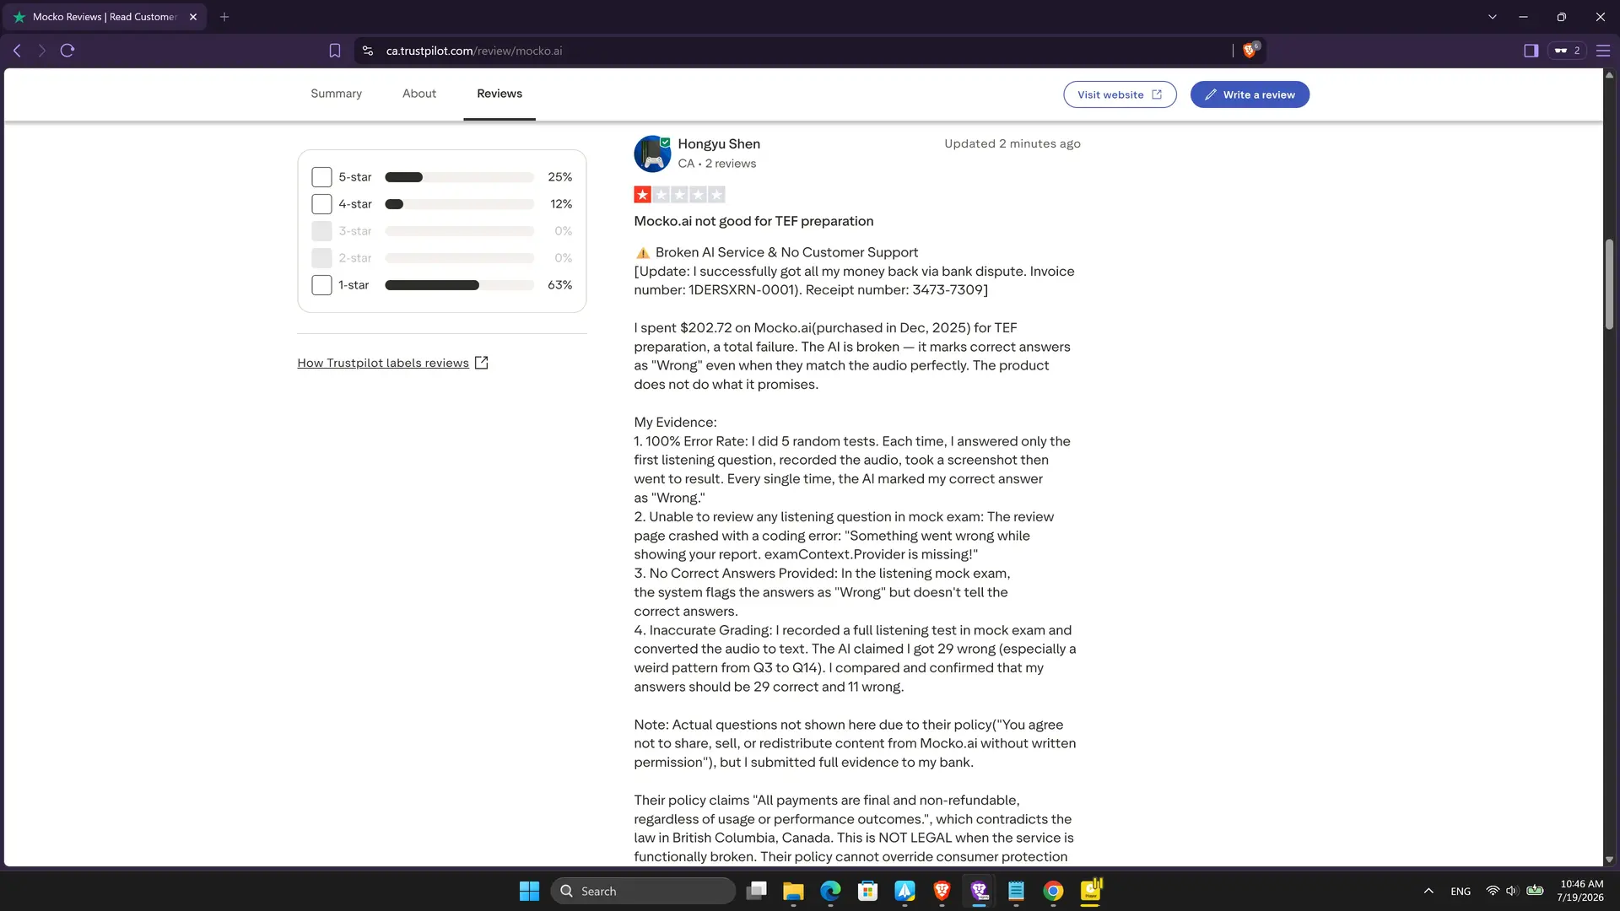Switch to the About tab

pyautogui.click(x=419, y=94)
